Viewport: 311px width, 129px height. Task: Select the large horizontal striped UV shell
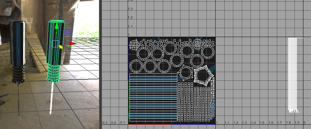[153, 97]
